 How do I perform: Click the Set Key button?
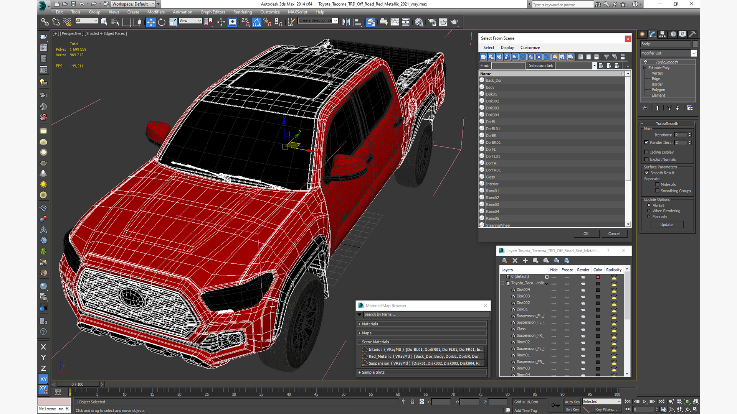572,409
